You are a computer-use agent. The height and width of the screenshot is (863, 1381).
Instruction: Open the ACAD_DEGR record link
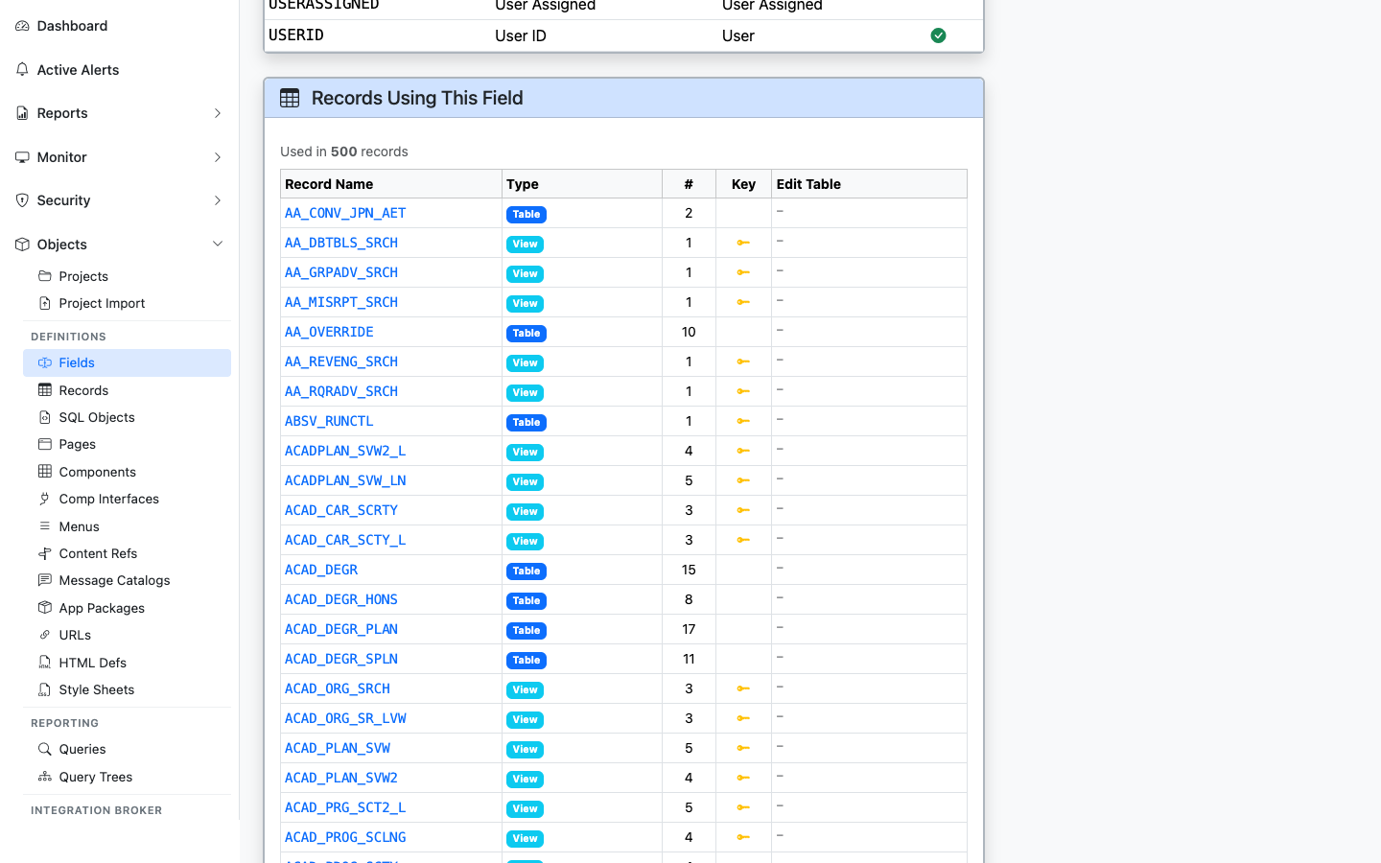coord(321,570)
